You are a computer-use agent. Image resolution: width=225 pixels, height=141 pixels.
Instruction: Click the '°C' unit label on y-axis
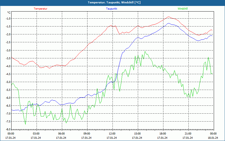click(x=9, y=13)
